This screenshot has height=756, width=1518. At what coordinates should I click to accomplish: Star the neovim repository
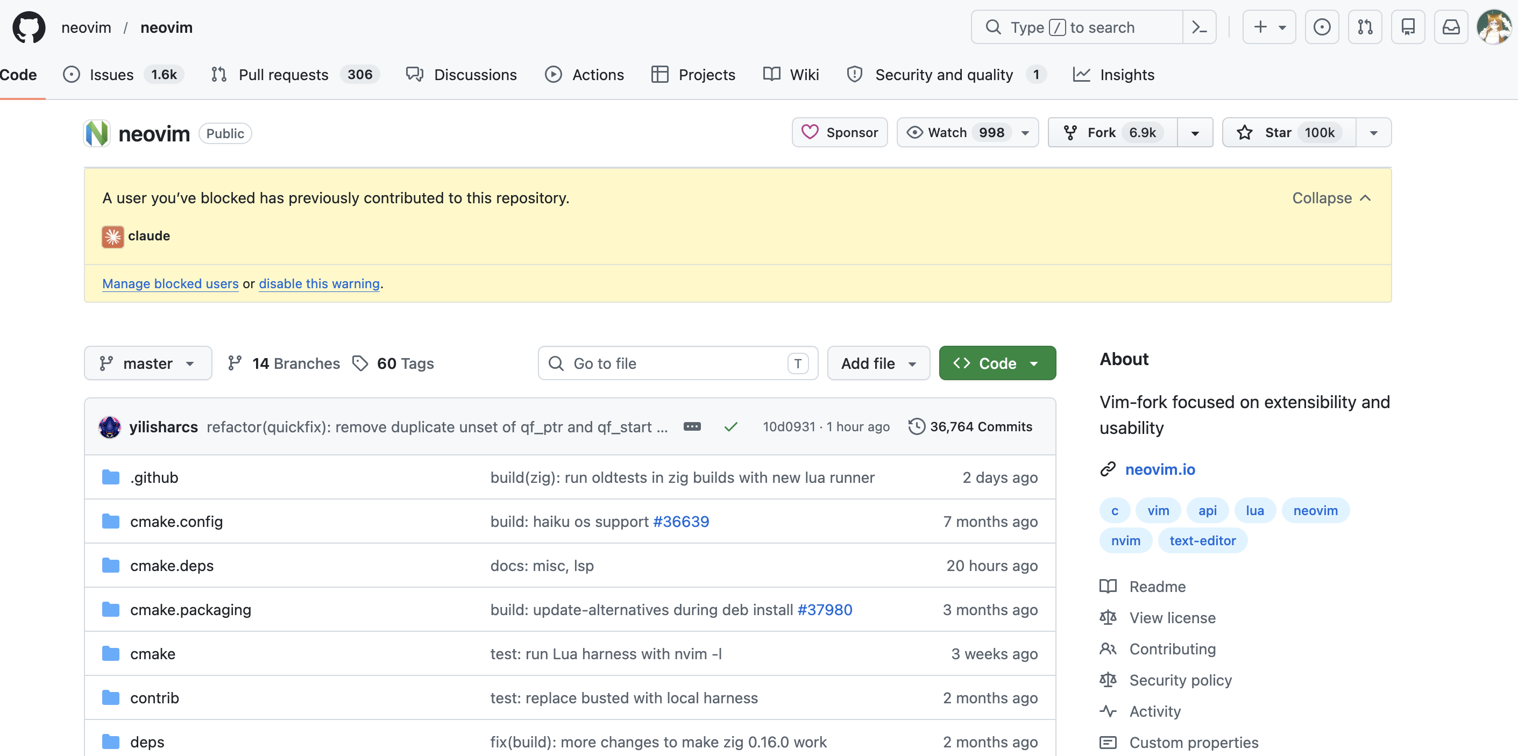[x=1289, y=133]
